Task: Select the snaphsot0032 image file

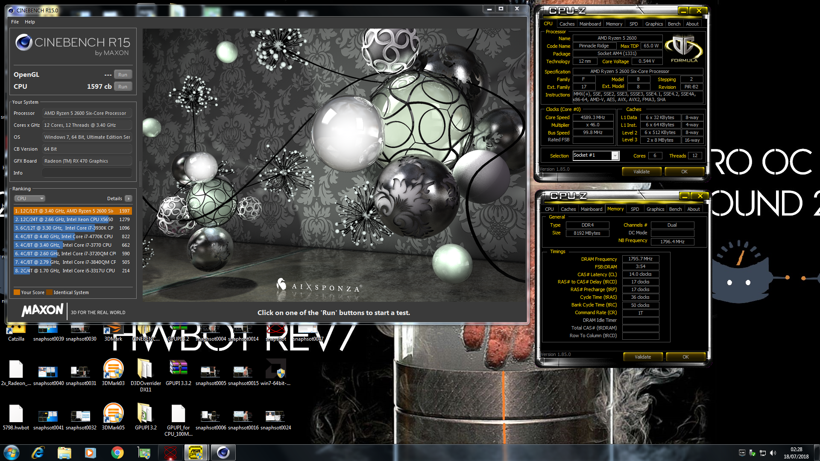Action: coord(81,420)
